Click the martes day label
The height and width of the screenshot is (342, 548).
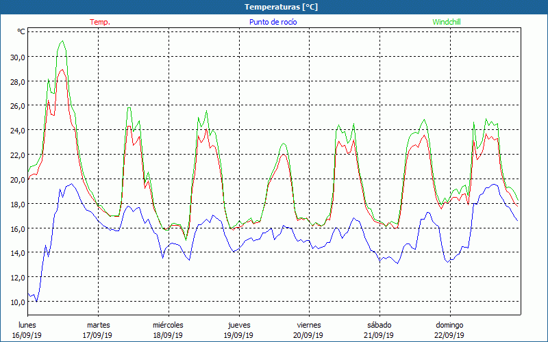[x=98, y=325]
